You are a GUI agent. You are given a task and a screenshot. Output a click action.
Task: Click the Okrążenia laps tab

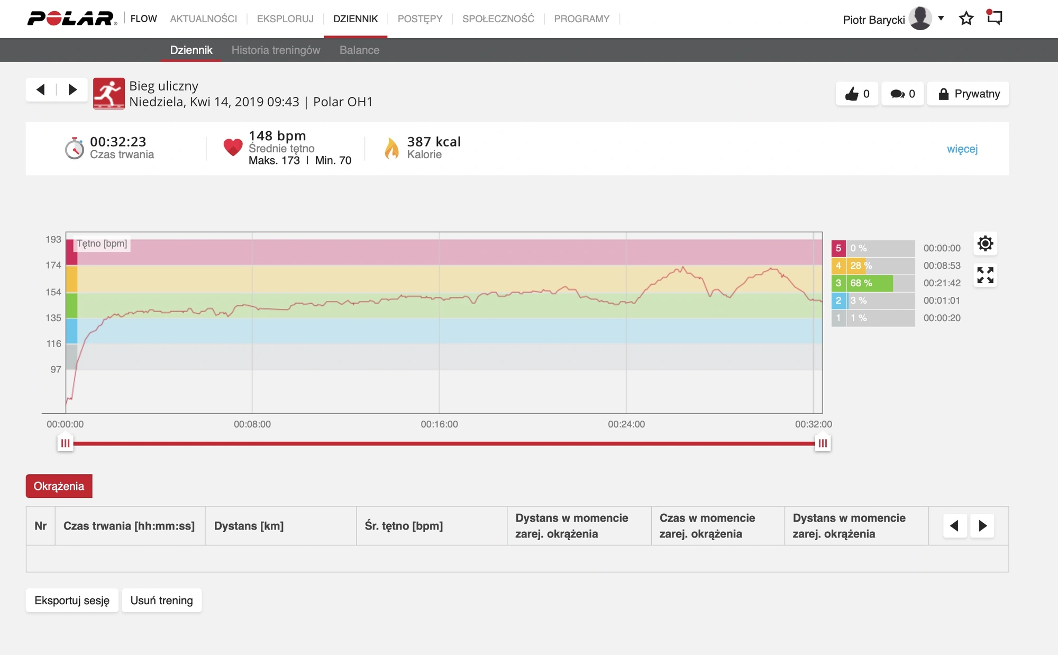pyautogui.click(x=59, y=486)
